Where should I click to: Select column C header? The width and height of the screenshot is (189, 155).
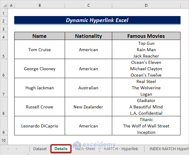89,5
